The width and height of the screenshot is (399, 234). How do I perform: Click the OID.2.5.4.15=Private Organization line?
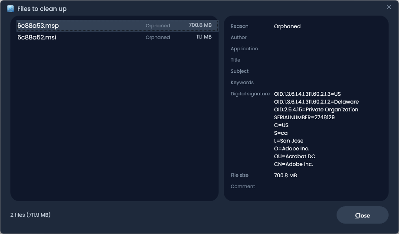click(x=316, y=110)
